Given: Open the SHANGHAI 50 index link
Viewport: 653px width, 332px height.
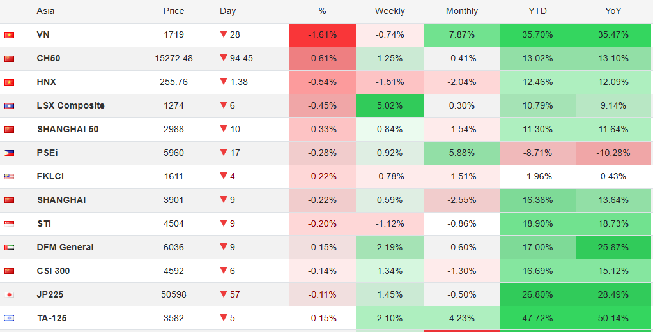Looking at the screenshot, I should tap(68, 129).
